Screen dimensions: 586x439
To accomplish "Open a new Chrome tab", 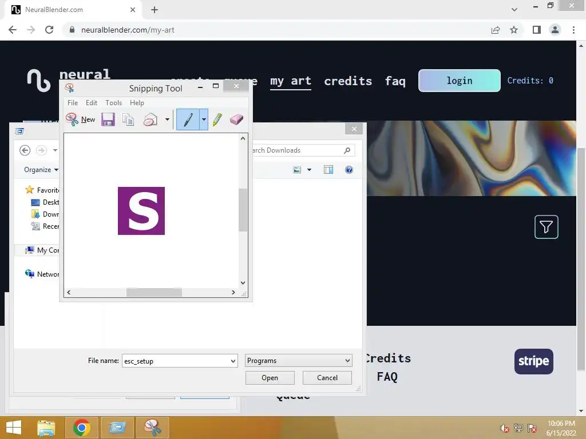I will click(x=155, y=10).
